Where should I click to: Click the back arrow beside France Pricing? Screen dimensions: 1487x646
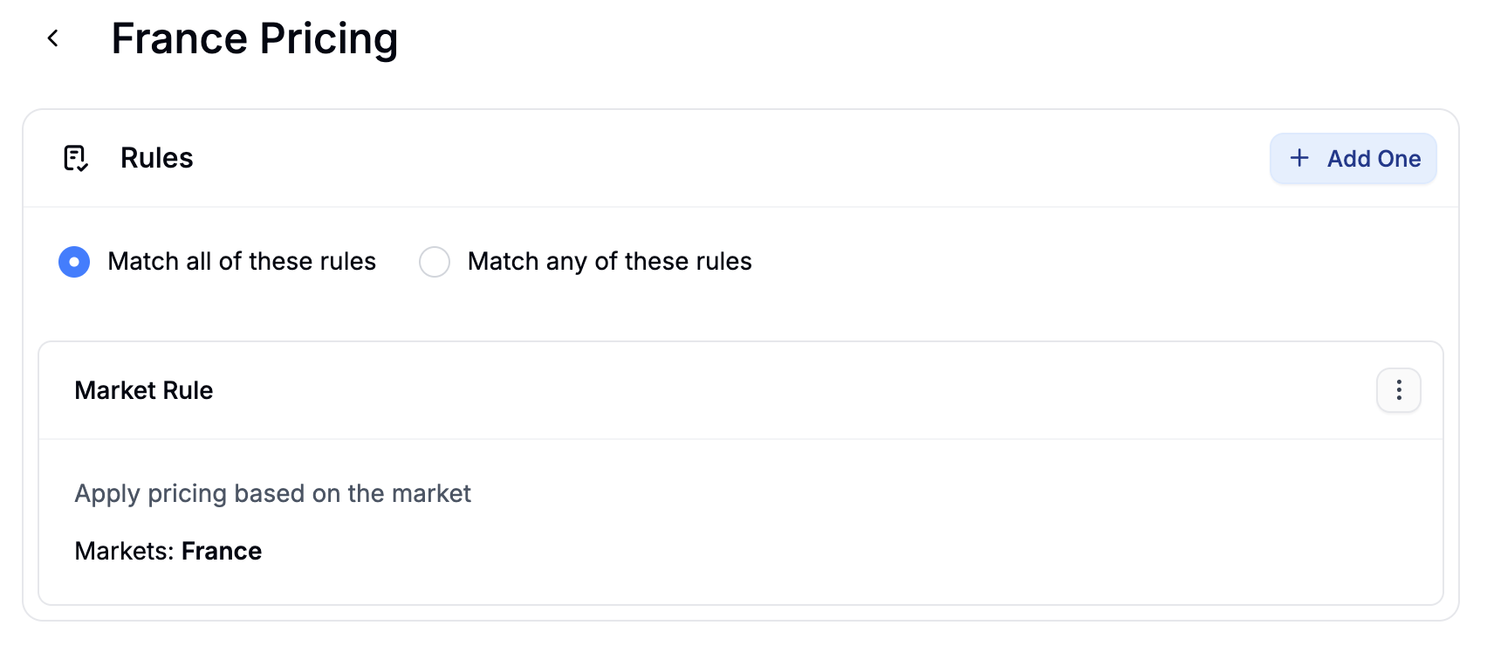pos(53,38)
